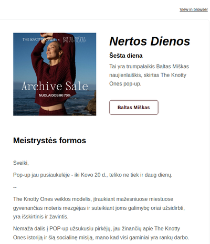
Task: Click the × symbol between the logos
Action: pyautogui.click(x=59, y=40)
